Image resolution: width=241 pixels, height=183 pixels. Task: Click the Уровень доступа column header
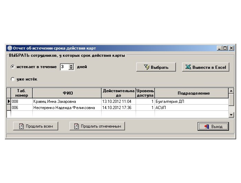(x=145, y=93)
